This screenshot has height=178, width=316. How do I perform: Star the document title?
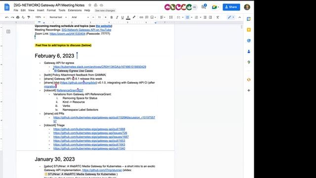(x=90, y=5)
